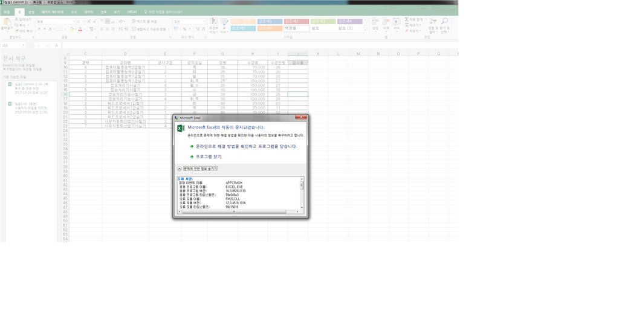Click the fill color paint bucket icon
The image size is (619, 319).
click(71, 29)
